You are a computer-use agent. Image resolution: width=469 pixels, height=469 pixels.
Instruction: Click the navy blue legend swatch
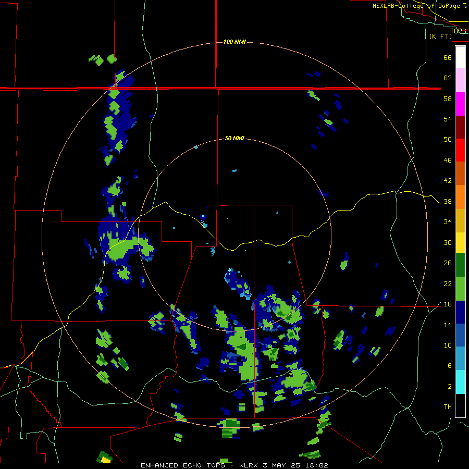(460, 313)
